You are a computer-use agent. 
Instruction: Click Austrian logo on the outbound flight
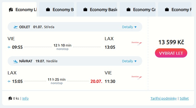137,43
